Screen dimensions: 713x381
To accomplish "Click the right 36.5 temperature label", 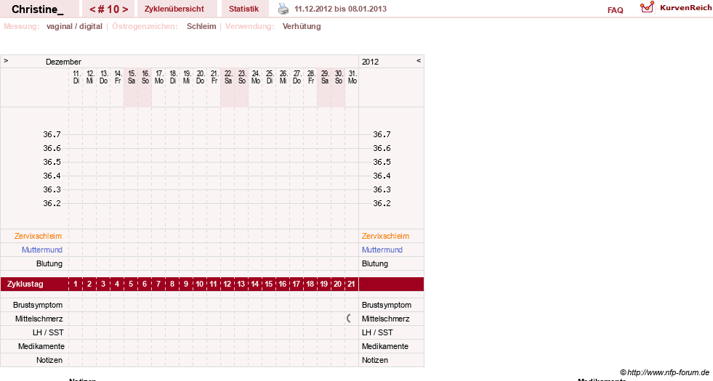I will tap(382, 162).
